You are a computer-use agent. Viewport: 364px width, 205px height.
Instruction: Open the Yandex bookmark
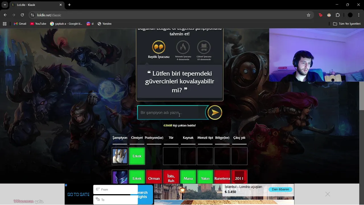(x=105, y=24)
